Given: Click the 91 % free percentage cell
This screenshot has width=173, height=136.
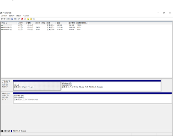Looking at the screenshot, I should tap(79, 27).
